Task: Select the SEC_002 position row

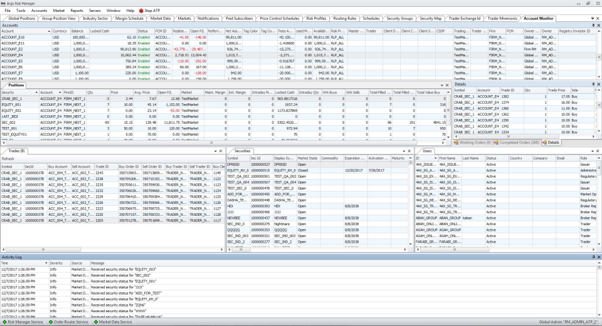Action: coord(223,123)
